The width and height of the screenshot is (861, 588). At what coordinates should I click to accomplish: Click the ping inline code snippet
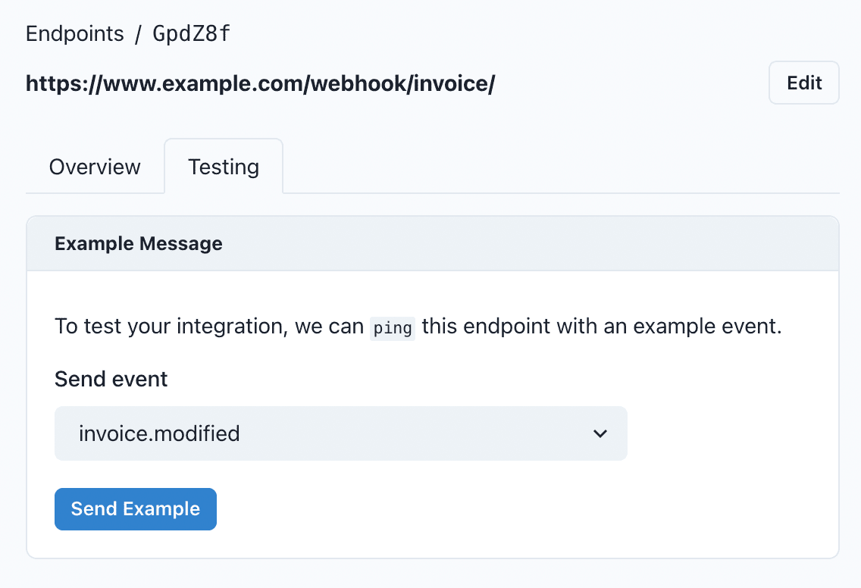coord(392,327)
